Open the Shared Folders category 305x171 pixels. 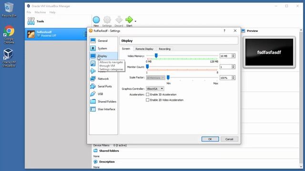point(103,101)
